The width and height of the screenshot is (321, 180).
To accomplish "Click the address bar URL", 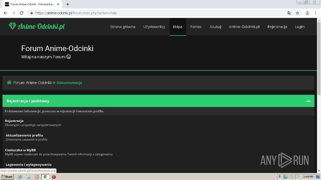I will (x=76, y=13).
